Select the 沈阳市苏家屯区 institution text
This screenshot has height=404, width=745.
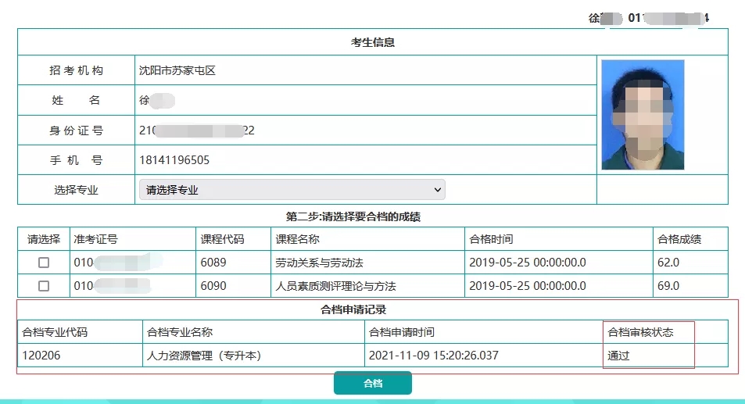(177, 70)
